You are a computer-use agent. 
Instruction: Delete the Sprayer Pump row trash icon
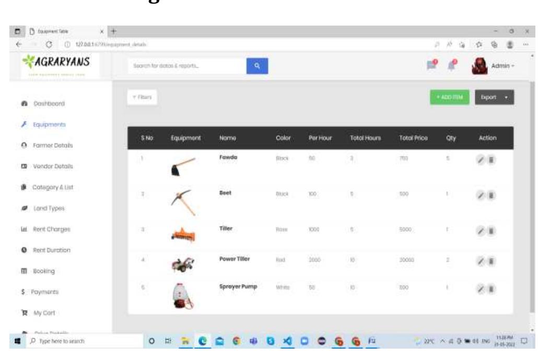pyautogui.click(x=492, y=289)
